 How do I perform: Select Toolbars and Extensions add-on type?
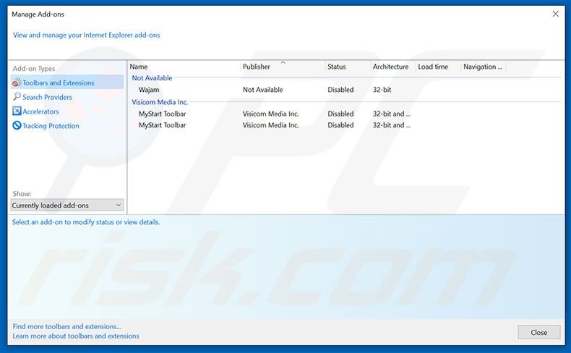pyautogui.click(x=67, y=82)
